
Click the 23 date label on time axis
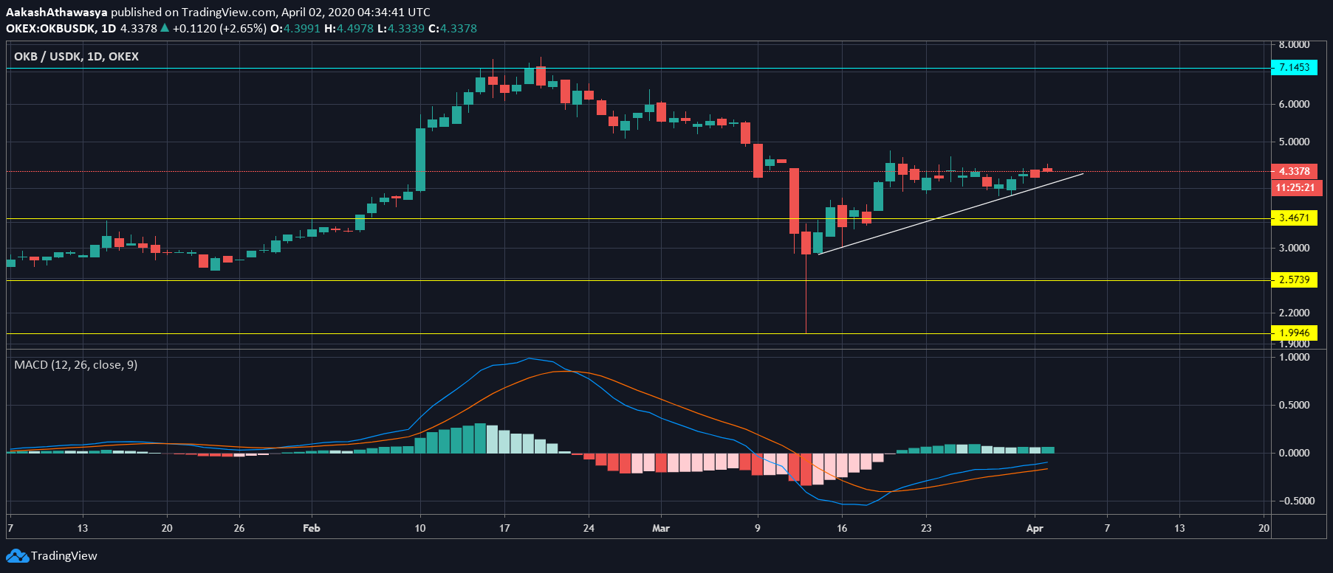pos(926,528)
